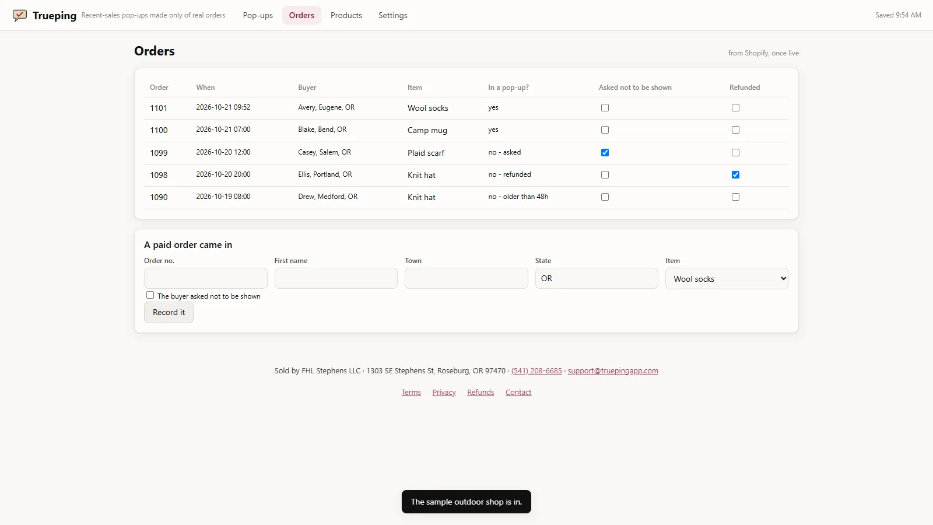Click 'no - older than 48h' status
Viewport: 933px width, 525px height.
pyautogui.click(x=518, y=197)
